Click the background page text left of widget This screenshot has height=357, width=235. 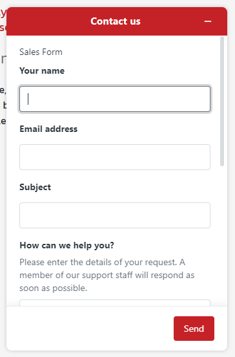(x=3, y=105)
